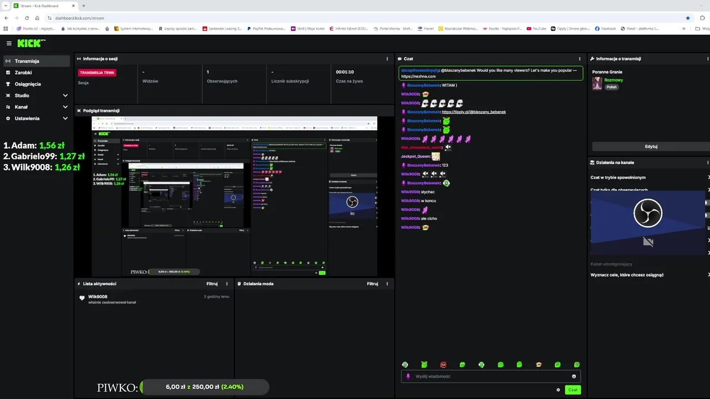Open Informacje o sesji panel options menu
This screenshot has height=399, width=710.
(x=387, y=59)
